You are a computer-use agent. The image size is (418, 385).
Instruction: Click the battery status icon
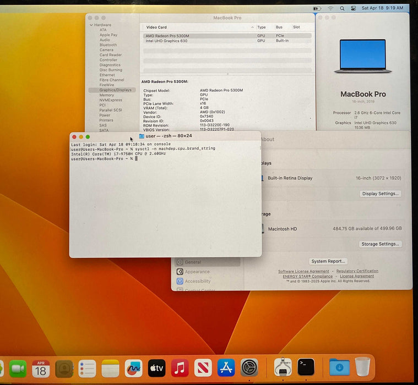[317, 8]
